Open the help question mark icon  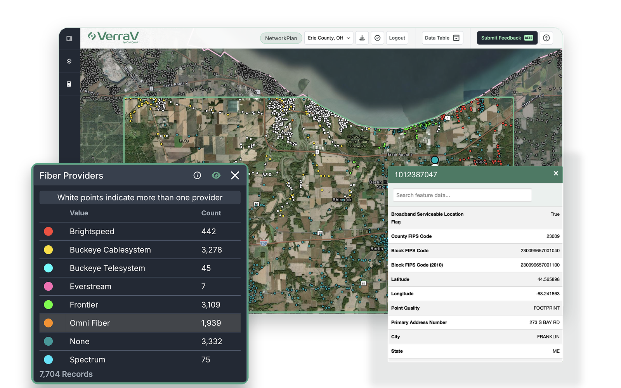(x=546, y=38)
